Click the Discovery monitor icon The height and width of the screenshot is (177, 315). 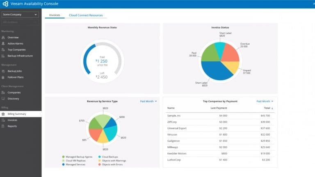(3, 98)
